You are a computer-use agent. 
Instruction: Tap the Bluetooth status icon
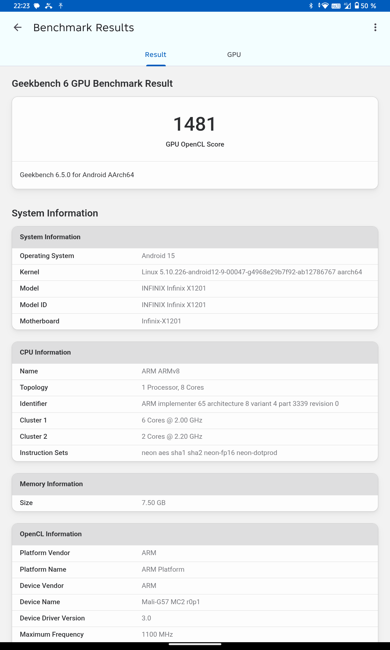click(311, 6)
